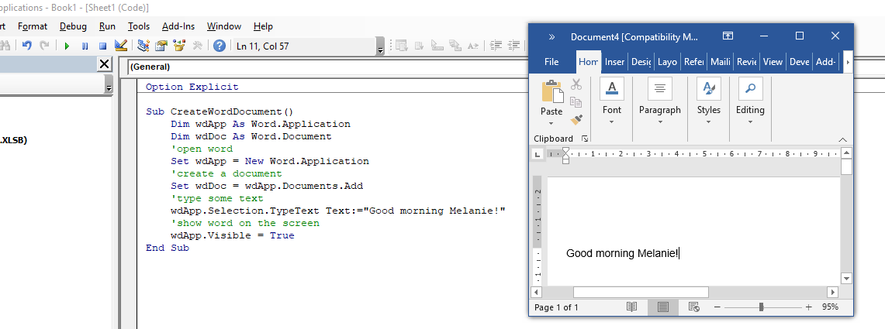Run the macro with the green play icon
Viewport: 885px width, 329px height.
pos(67,46)
